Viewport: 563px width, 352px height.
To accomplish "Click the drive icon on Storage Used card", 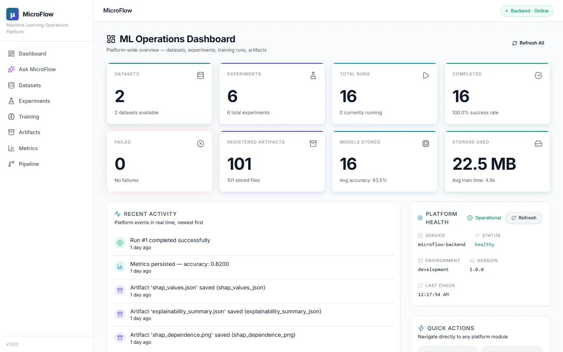I will tap(538, 144).
